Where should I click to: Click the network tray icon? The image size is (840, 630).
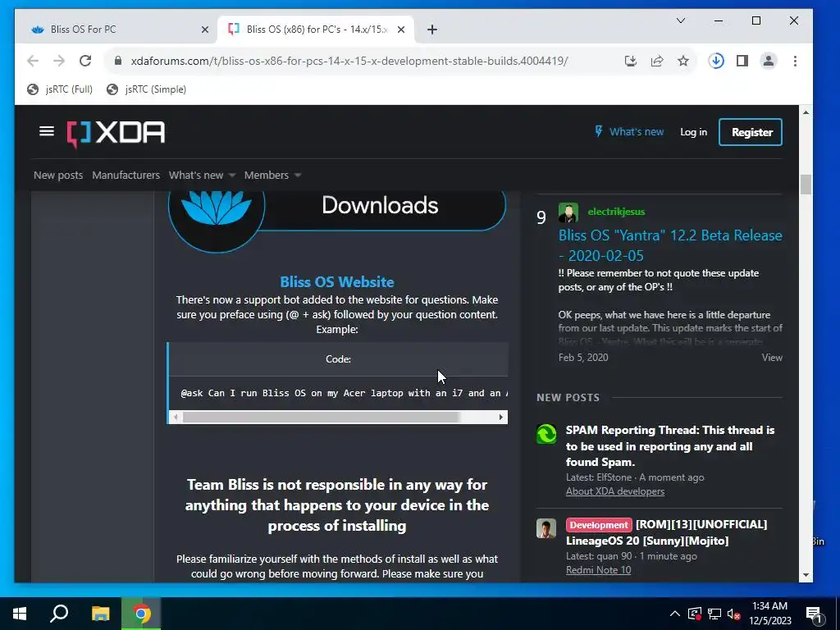[x=714, y=614]
